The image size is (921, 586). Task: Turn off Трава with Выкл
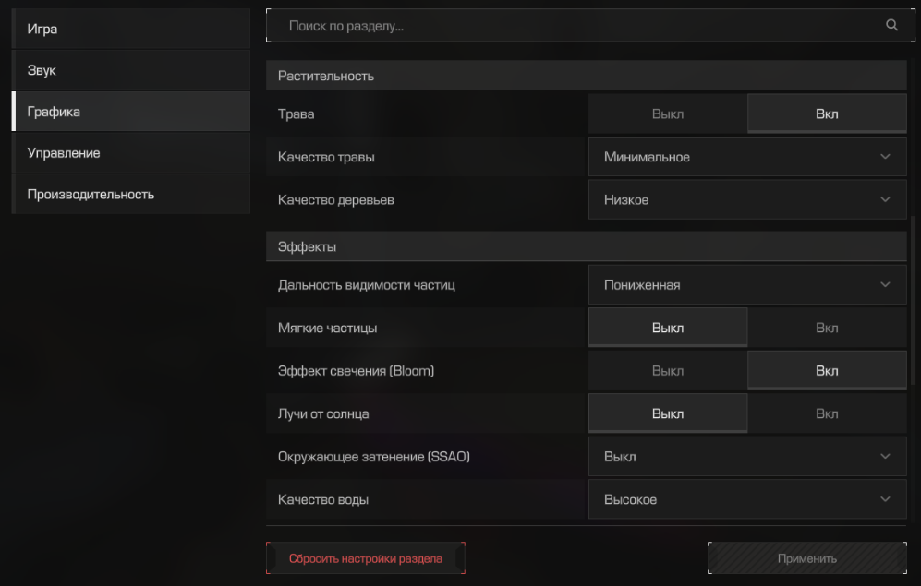coord(668,114)
